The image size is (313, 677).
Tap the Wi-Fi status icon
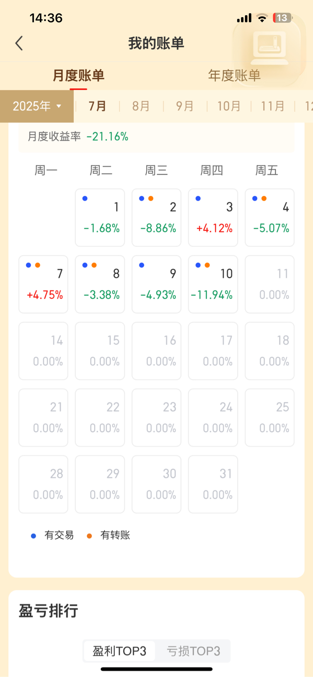[262, 18]
